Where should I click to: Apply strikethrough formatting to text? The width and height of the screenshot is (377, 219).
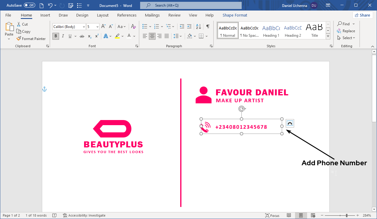tap(82, 36)
